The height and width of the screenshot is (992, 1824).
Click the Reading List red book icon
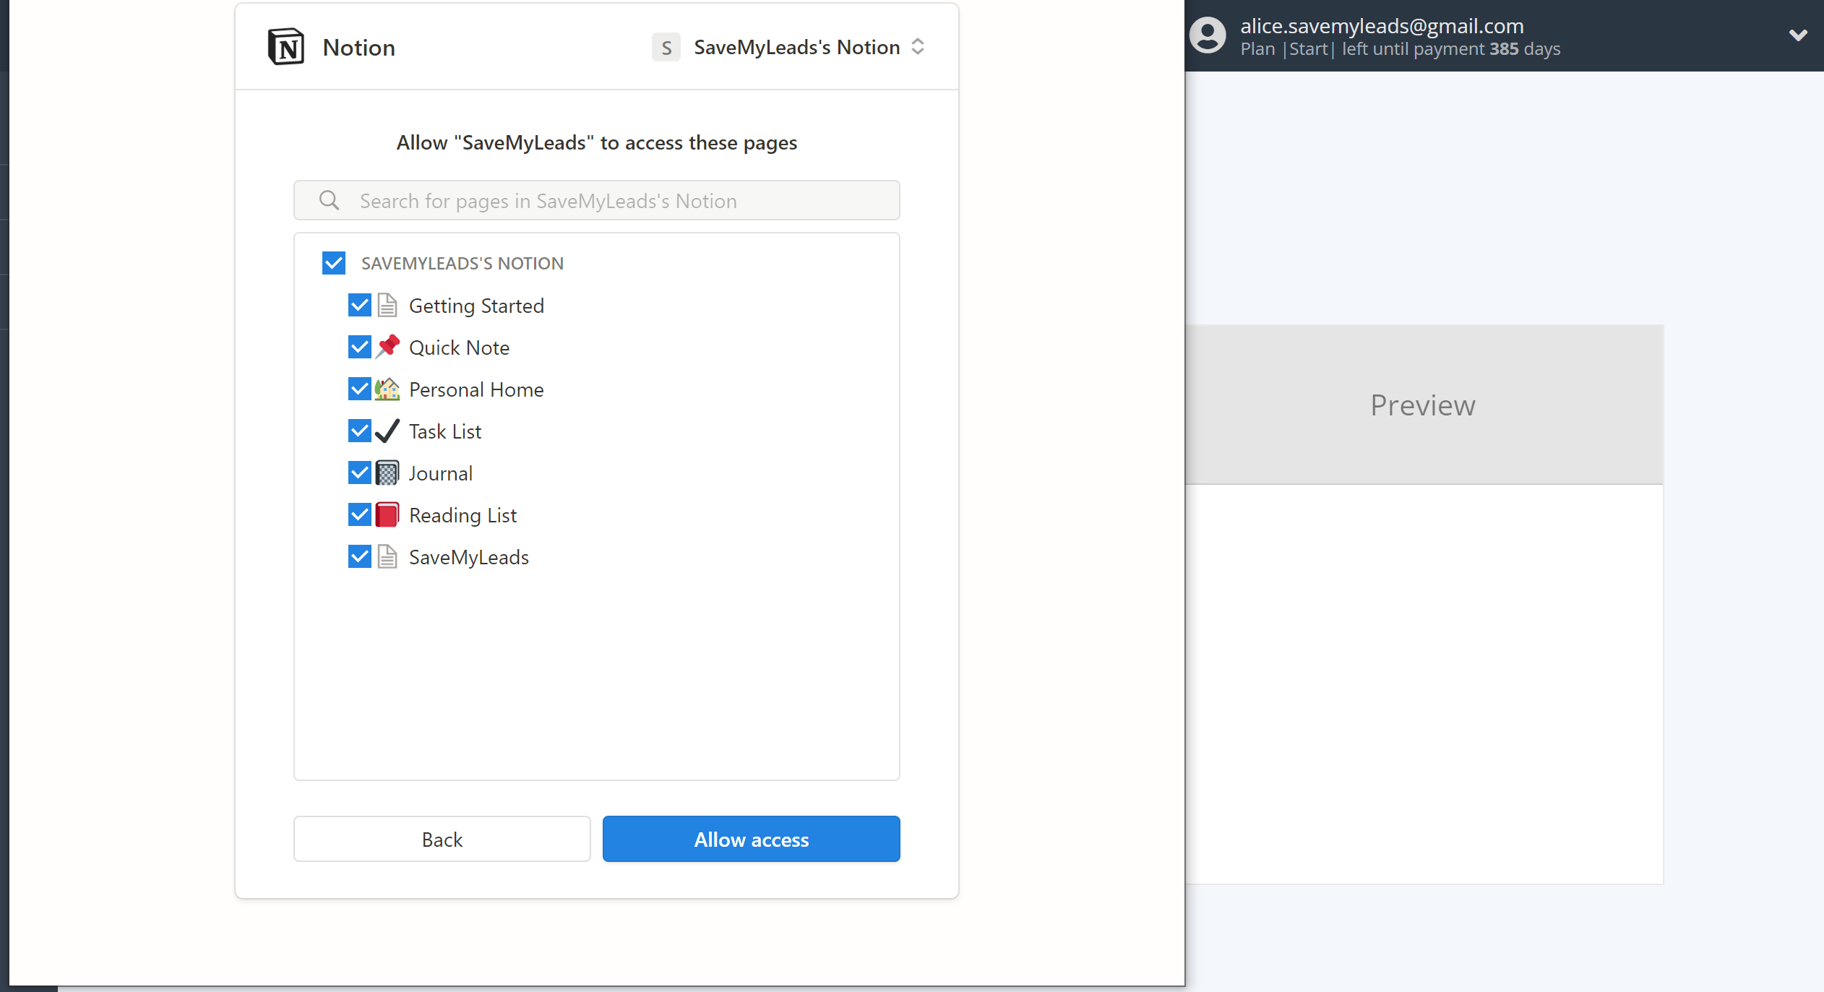(387, 514)
